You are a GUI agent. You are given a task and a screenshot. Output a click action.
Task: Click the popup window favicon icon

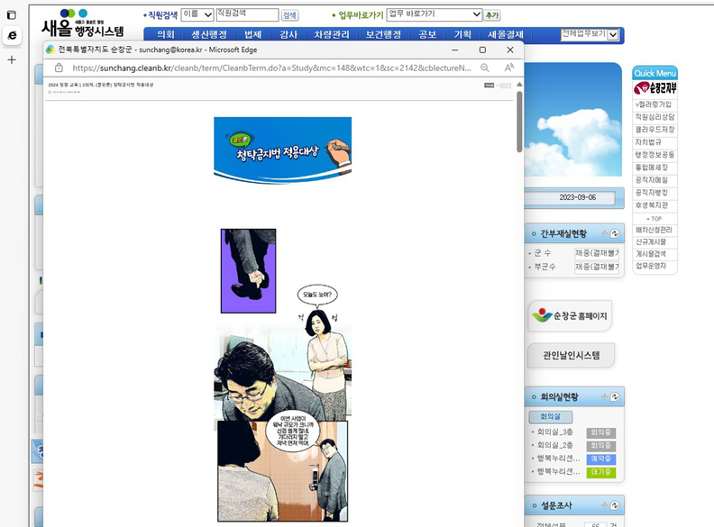click(50, 50)
